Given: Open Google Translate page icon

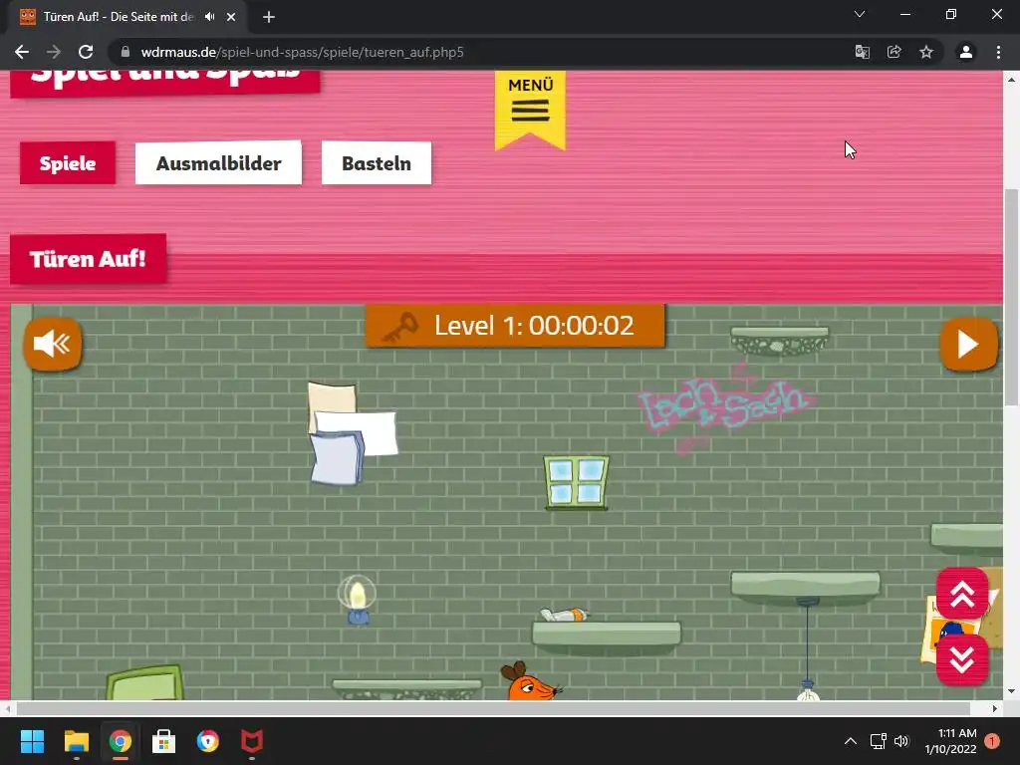Looking at the screenshot, I should click(x=862, y=52).
